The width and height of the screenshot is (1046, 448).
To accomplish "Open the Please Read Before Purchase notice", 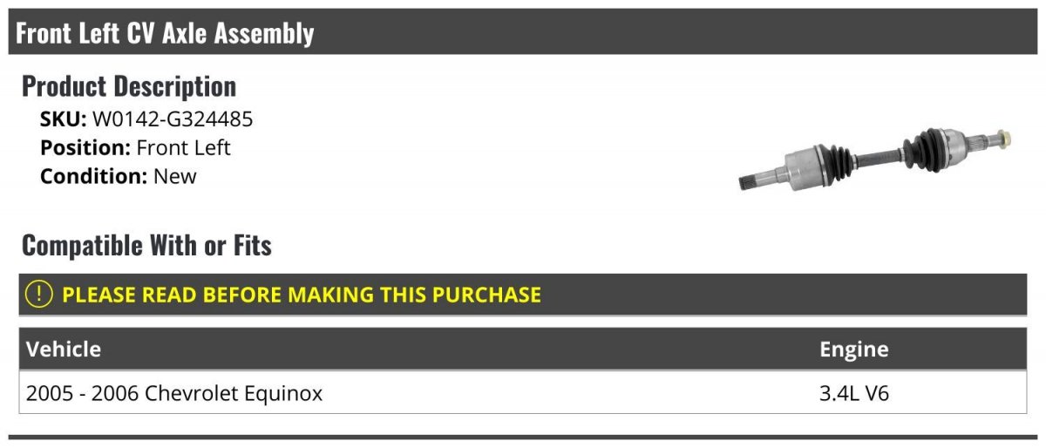I will (x=301, y=295).
